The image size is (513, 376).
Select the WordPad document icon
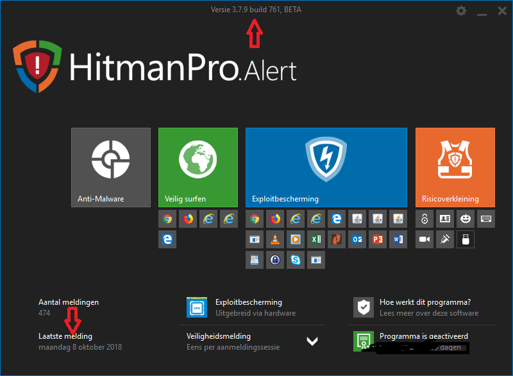(255, 260)
